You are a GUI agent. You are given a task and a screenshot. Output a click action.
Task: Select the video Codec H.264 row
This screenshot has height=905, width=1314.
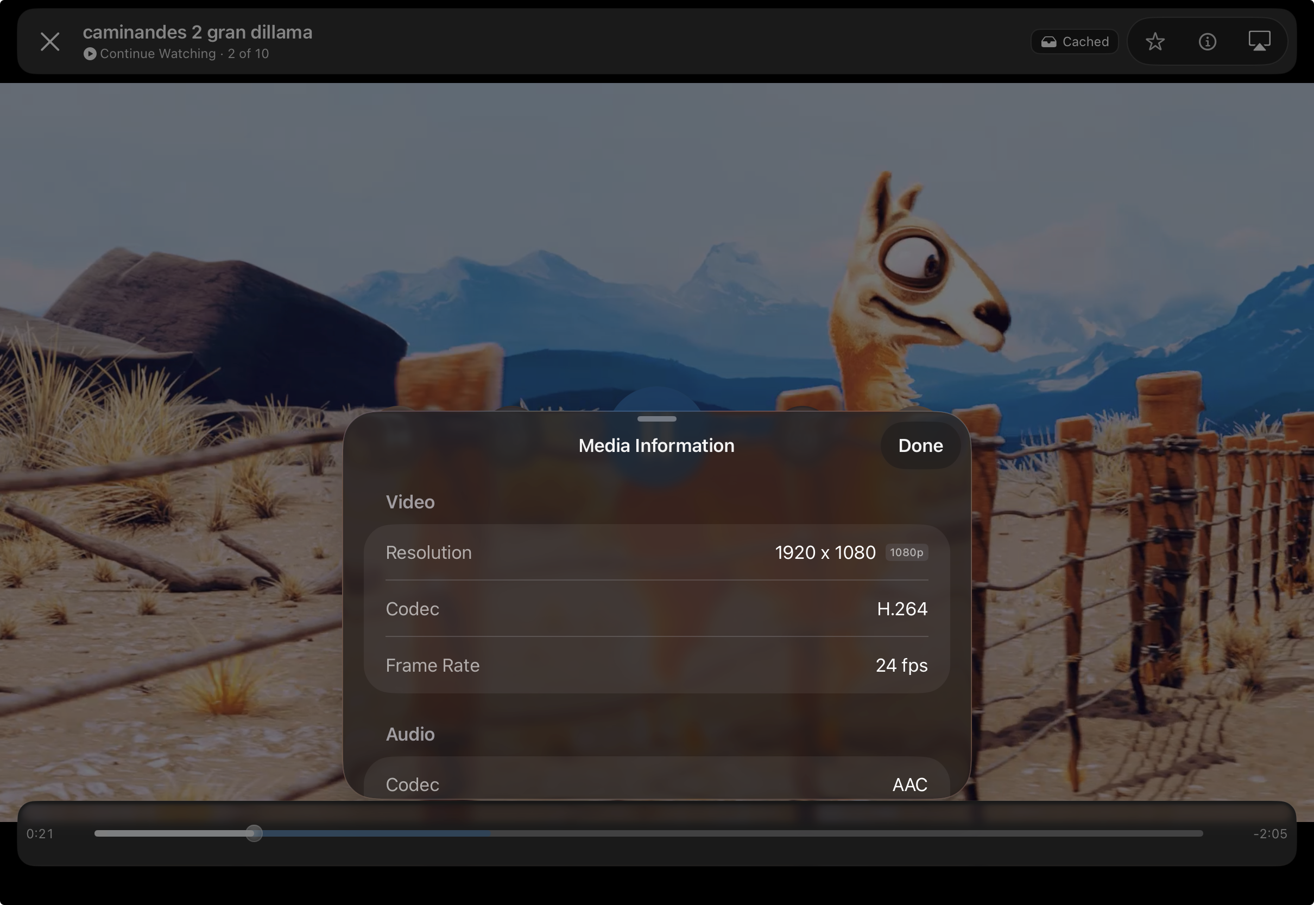pos(656,608)
